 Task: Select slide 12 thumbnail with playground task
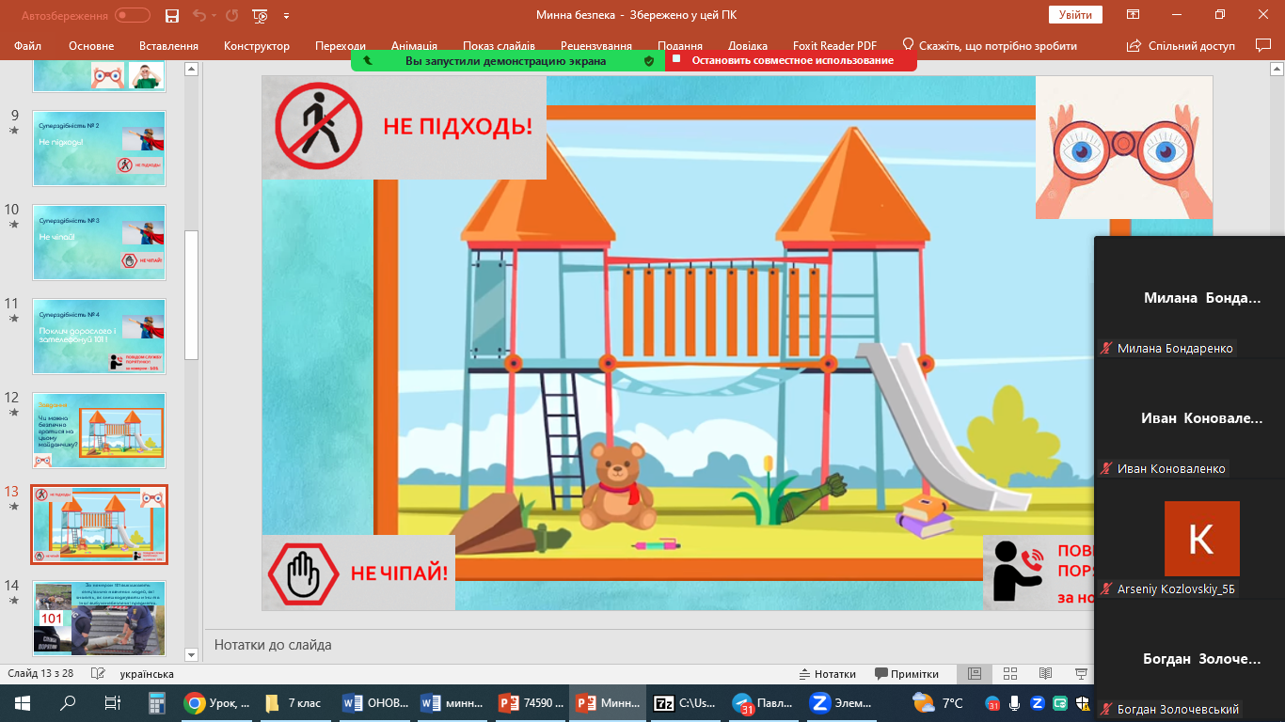pyautogui.click(x=99, y=431)
